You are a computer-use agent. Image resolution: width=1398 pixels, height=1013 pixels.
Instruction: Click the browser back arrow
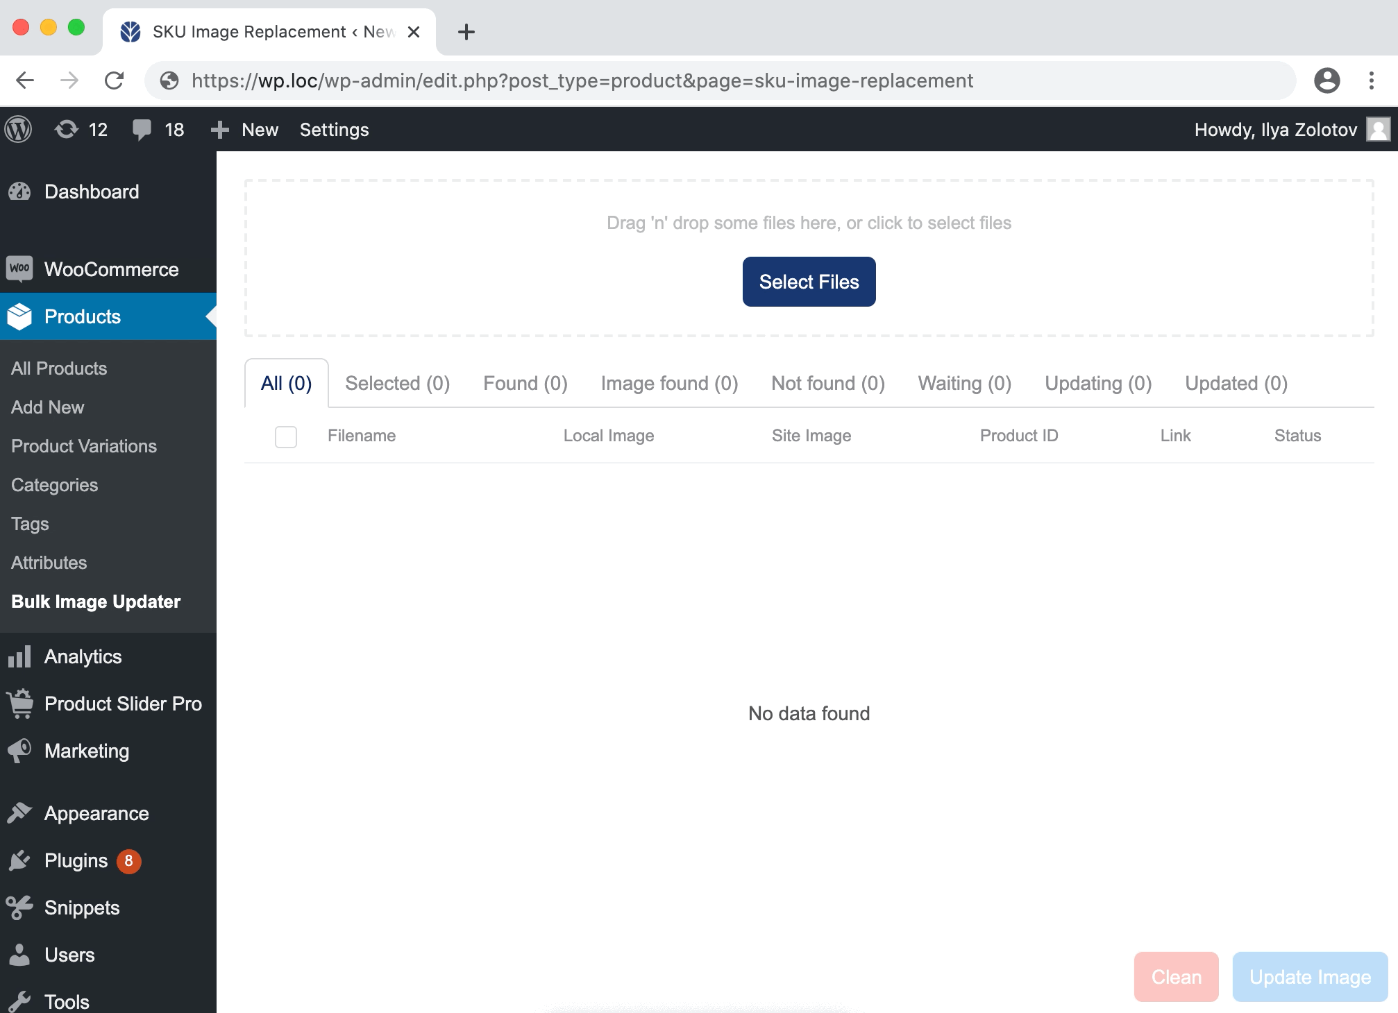click(x=25, y=80)
